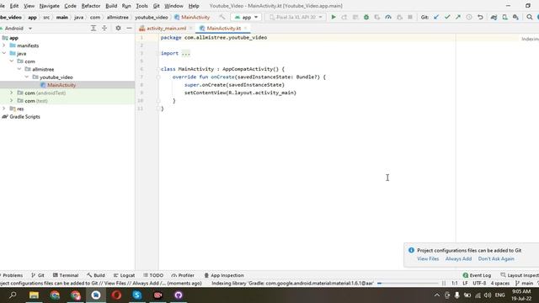
Task: Push commits with the Git push arrow
Action: [458, 17]
